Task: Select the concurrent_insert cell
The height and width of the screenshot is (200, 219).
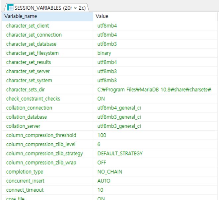Action: [47, 181]
